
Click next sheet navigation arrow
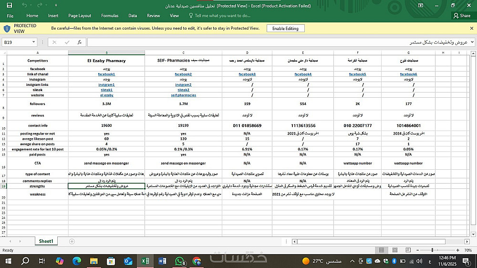coord(20,241)
